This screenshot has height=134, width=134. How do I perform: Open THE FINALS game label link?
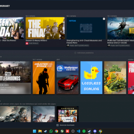pos(33,43)
